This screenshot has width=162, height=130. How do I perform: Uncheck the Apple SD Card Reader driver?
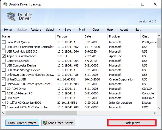click(4, 56)
